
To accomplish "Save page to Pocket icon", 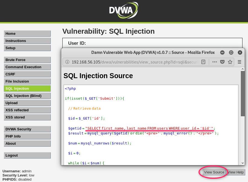I will pyautogui.click(x=222, y=62).
